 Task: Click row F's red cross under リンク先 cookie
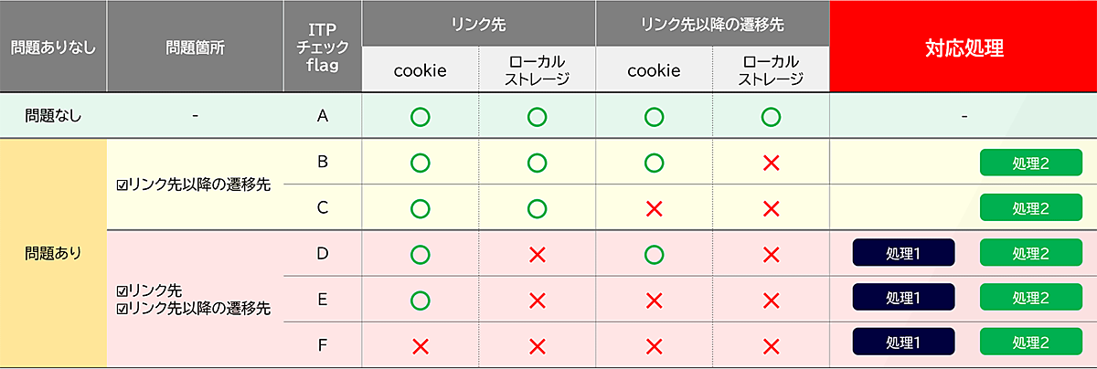[421, 344]
